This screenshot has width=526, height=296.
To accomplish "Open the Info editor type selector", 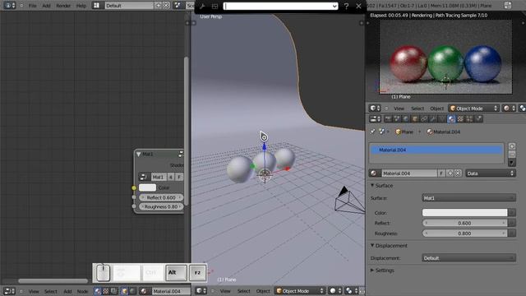I will [9, 6].
